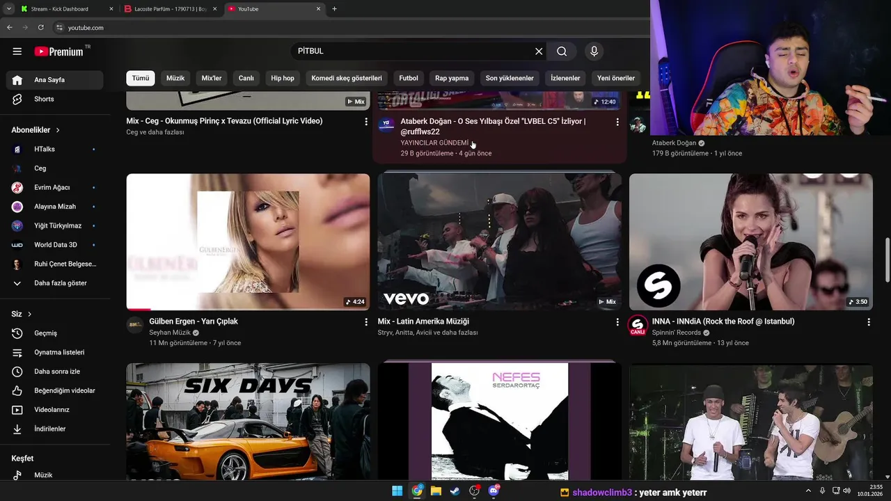Click Spinnin' Records channel avatar
The image size is (891, 501).
[x=638, y=326]
